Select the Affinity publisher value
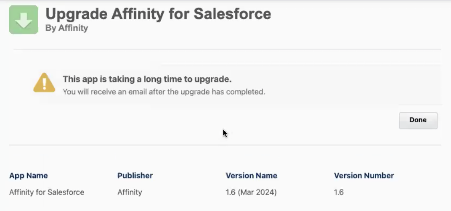Image resolution: width=451 pixels, height=211 pixels. [130, 193]
